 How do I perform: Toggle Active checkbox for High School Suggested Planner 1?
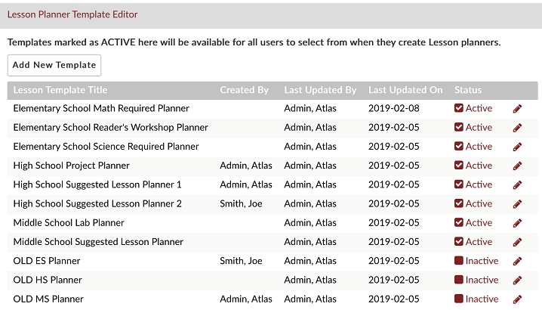click(x=459, y=184)
